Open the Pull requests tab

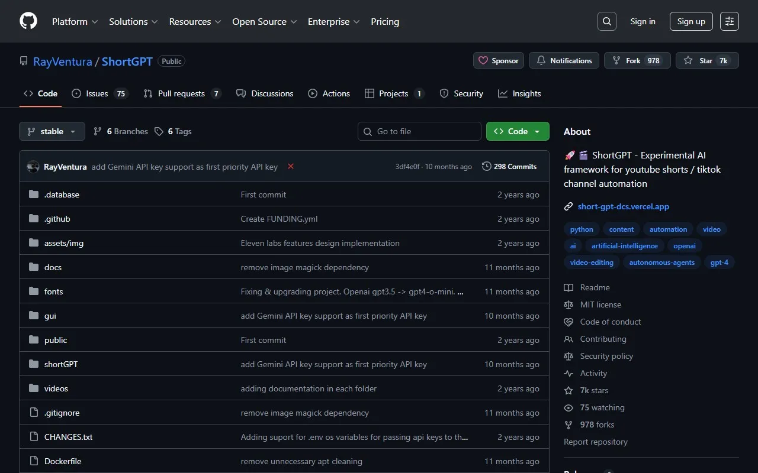point(182,93)
